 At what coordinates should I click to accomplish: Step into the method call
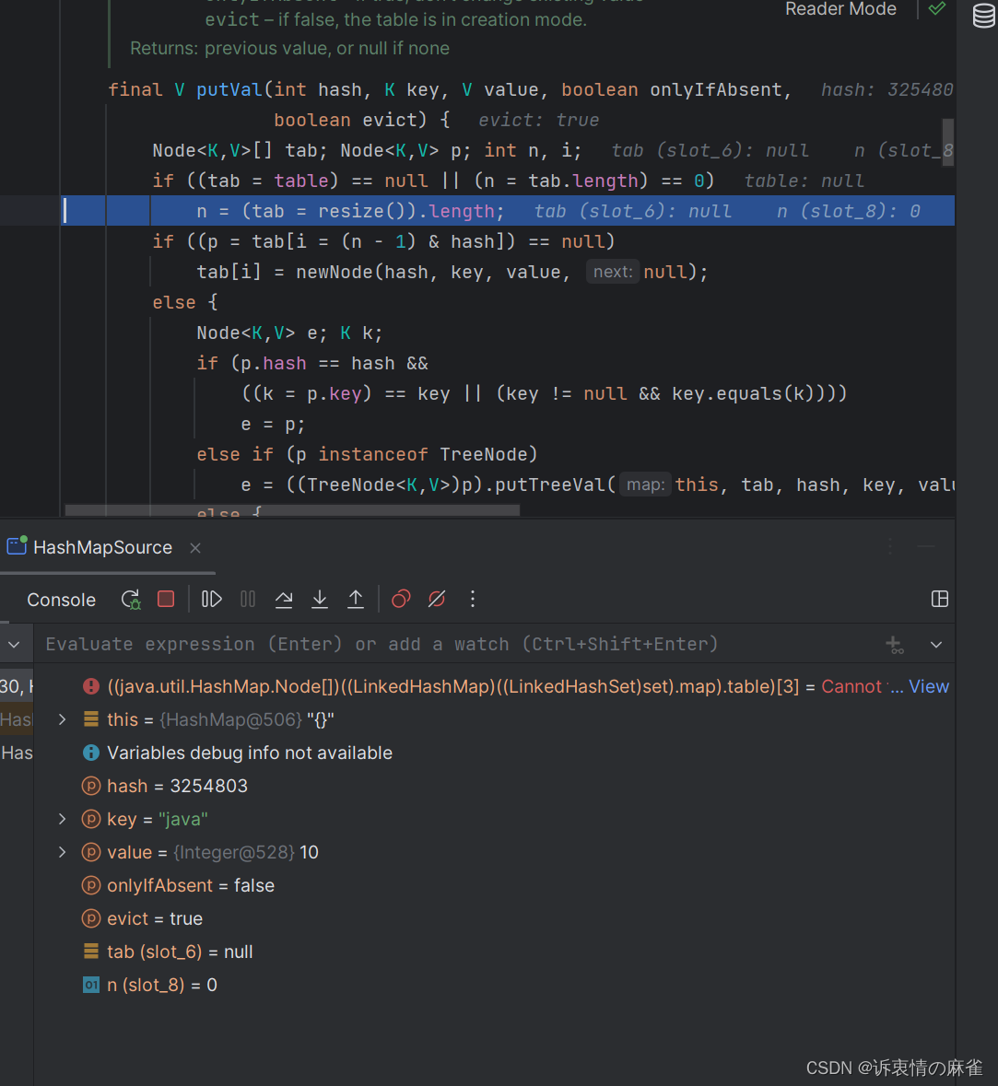click(x=320, y=599)
